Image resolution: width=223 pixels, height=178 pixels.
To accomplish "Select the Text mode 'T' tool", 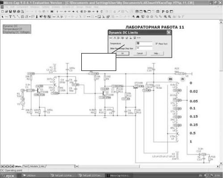I will tap(10, 17).
